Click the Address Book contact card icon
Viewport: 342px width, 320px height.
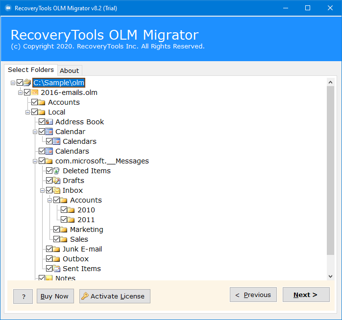tap(49, 122)
